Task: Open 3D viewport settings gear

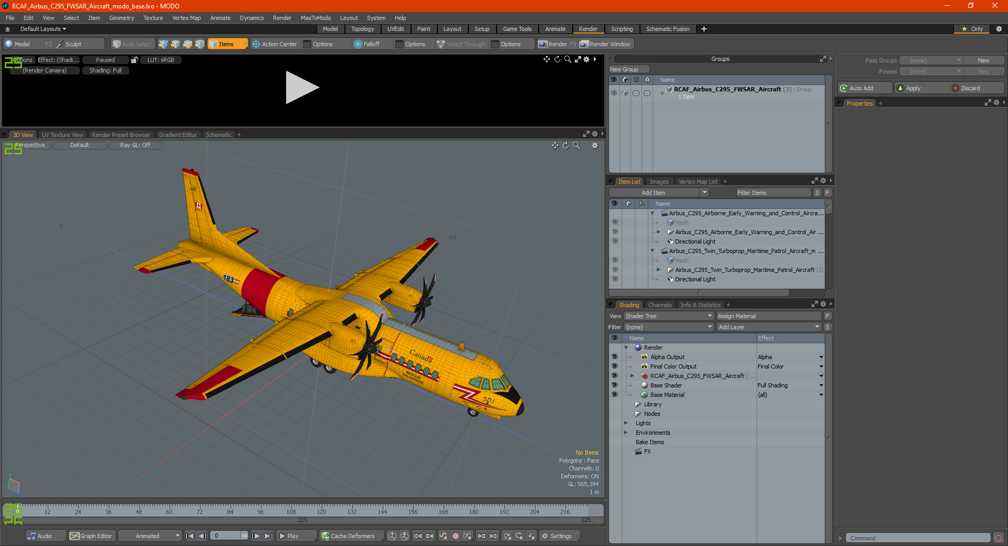Action: tap(595, 145)
